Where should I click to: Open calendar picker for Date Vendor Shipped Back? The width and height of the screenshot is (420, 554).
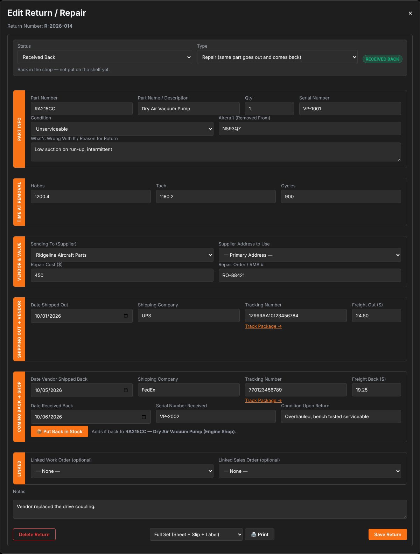pos(126,390)
